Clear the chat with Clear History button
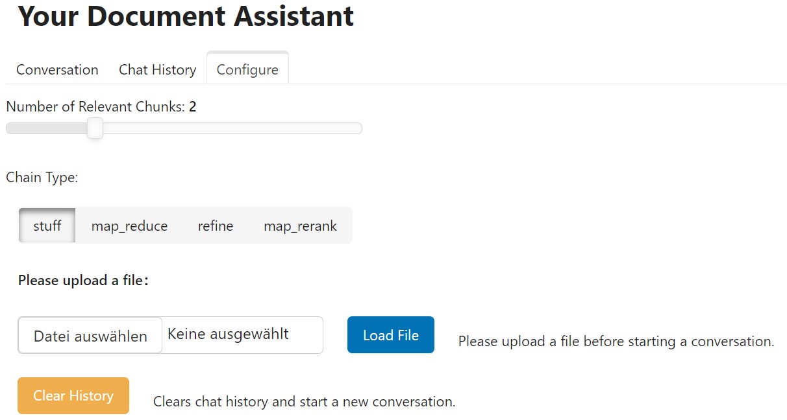 coord(73,395)
